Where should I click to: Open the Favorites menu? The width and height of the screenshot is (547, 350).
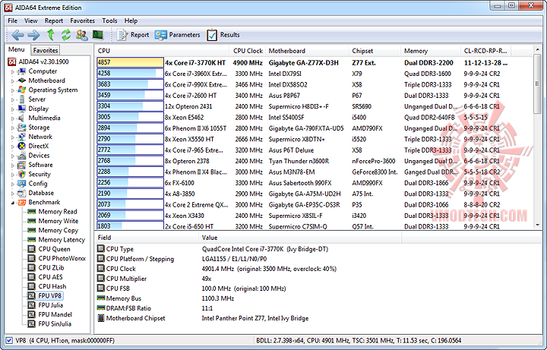(x=82, y=21)
